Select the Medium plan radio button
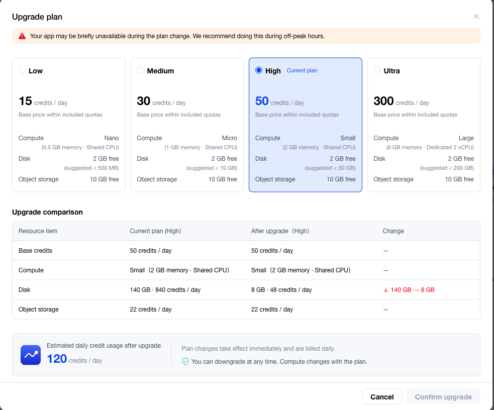This screenshot has width=494, height=410. (141, 70)
